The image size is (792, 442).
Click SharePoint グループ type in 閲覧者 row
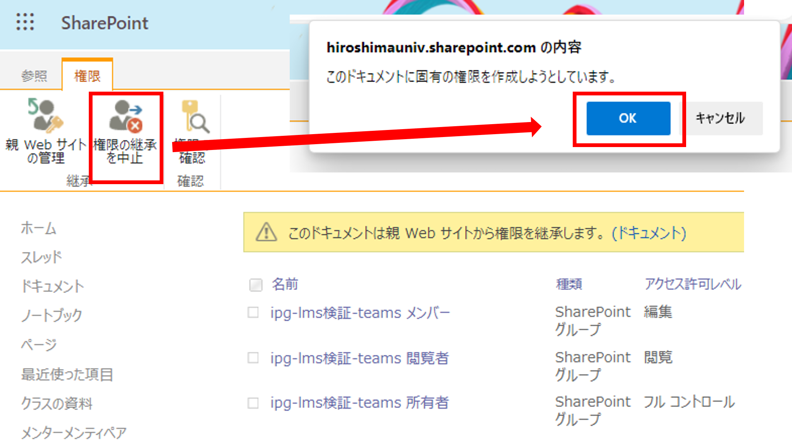coord(593,366)
